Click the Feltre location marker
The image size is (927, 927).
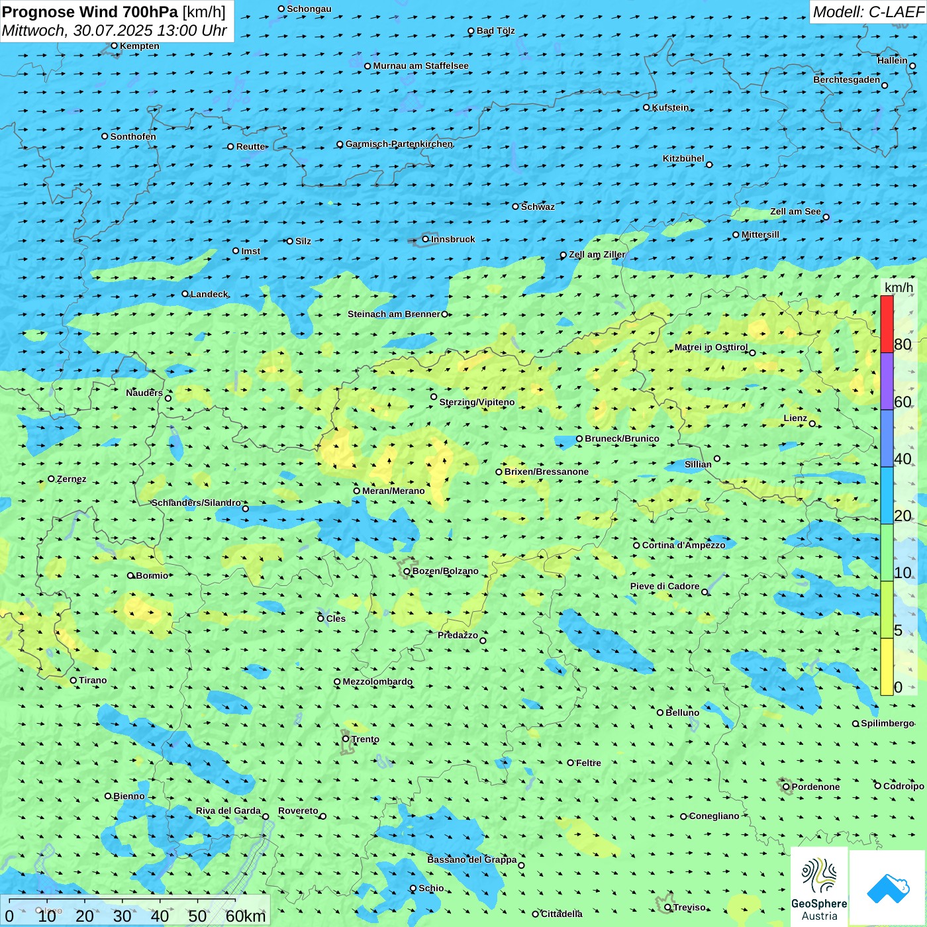(570, 763)
